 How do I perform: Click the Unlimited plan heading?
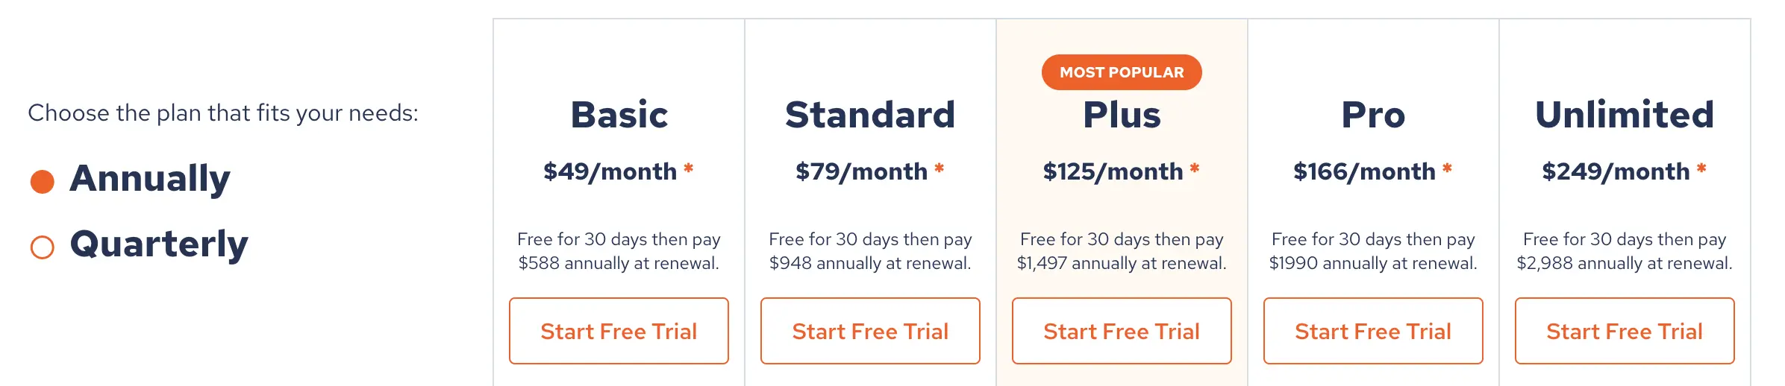[1625, 115]
